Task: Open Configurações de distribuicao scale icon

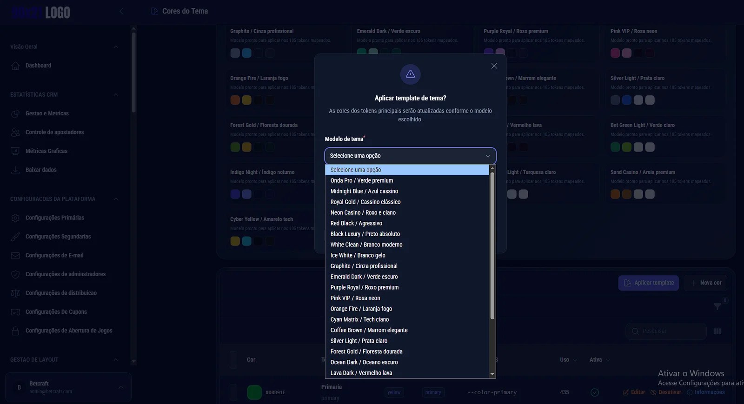Action: coord(15,293)
